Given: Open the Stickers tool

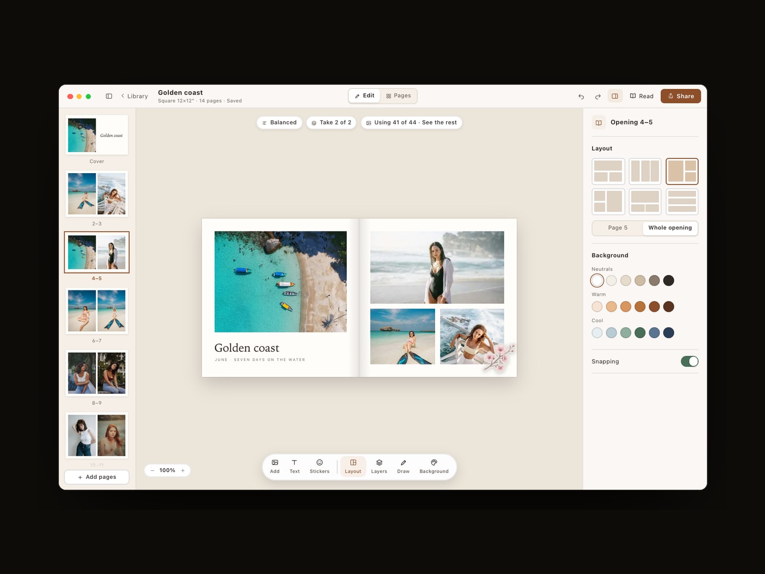Looking at the screenshot, I should (319, 466).
